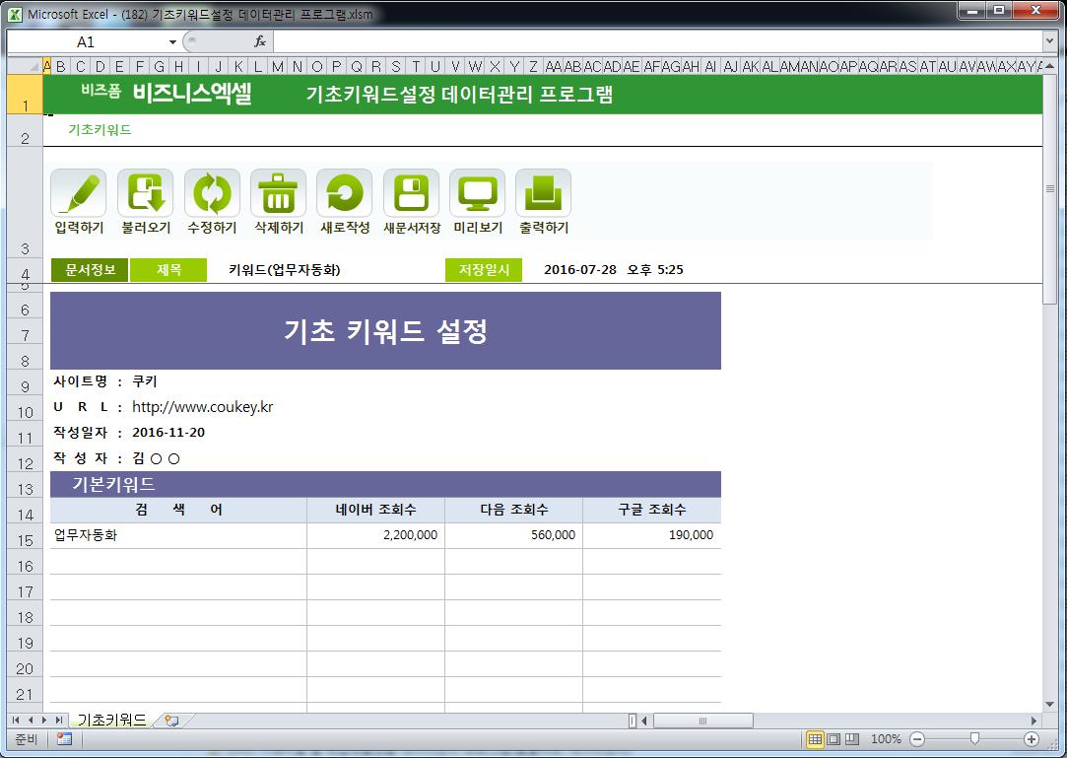Click the 삭제하기 trash can icon

click(278, 193)
